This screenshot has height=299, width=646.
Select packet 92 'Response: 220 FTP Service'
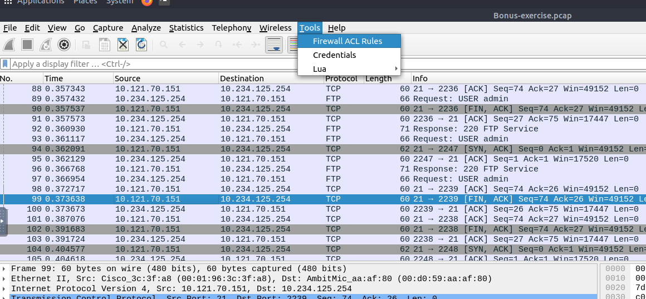(x=323, y=129)
